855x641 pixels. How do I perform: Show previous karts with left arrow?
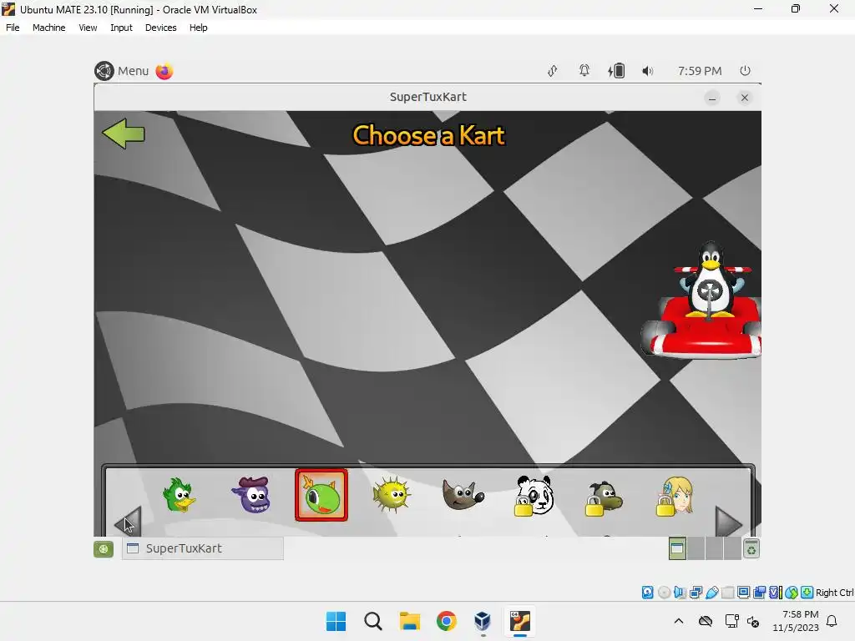pyautogui.click(x=128, y=522)
